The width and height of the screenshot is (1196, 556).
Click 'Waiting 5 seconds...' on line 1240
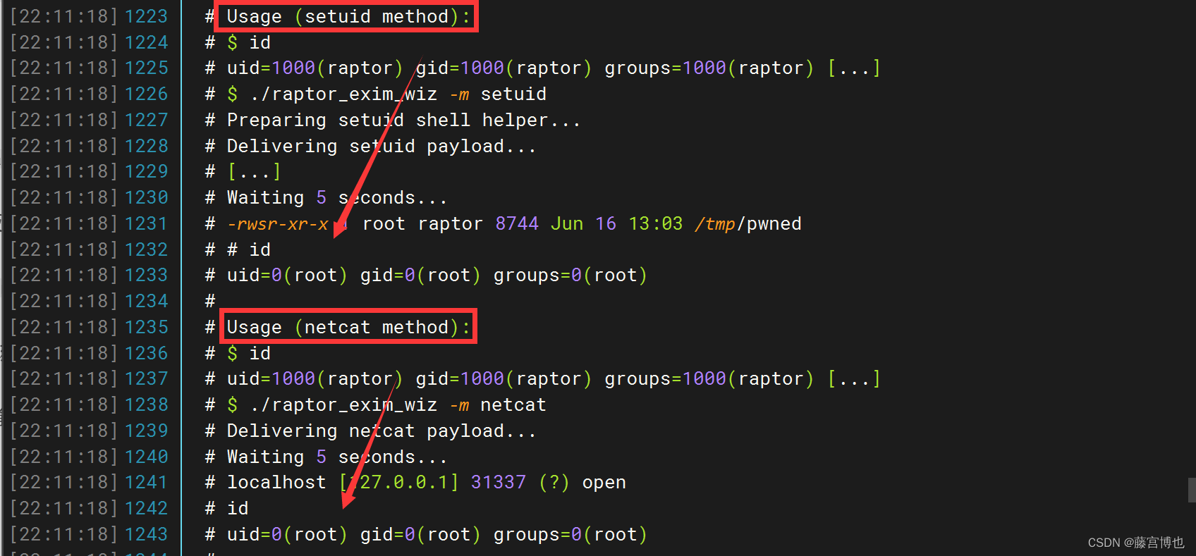tap(337, 457)
